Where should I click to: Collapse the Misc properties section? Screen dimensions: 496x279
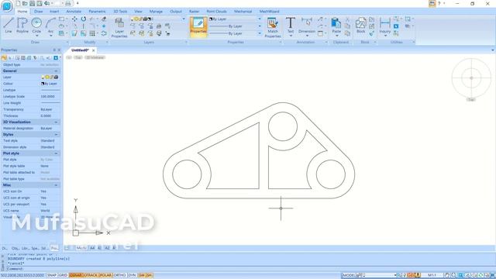click(56, 185)
